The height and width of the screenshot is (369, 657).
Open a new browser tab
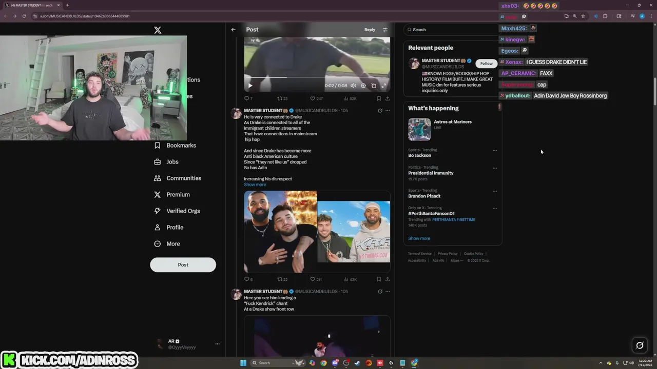(67, 5)
